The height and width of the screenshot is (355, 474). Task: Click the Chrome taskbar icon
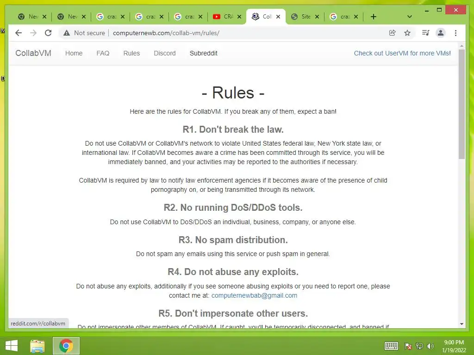pos(66,346)
